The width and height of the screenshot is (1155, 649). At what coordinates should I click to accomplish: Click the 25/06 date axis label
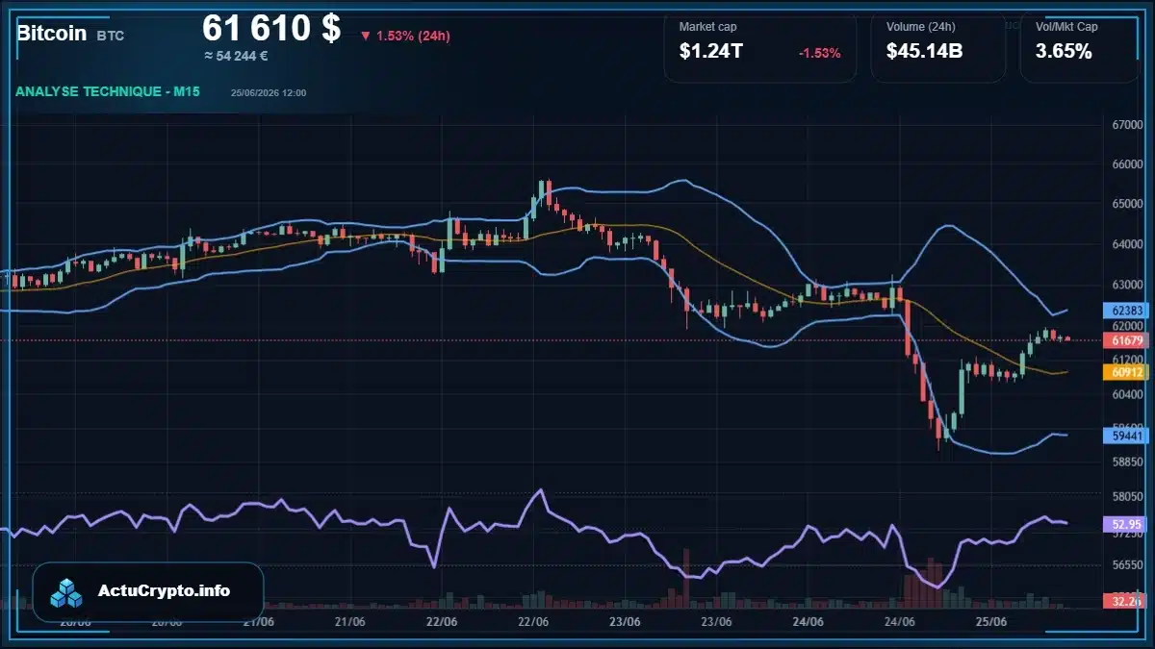[x=991, y=621]
